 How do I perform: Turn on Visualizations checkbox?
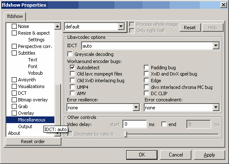14,86
